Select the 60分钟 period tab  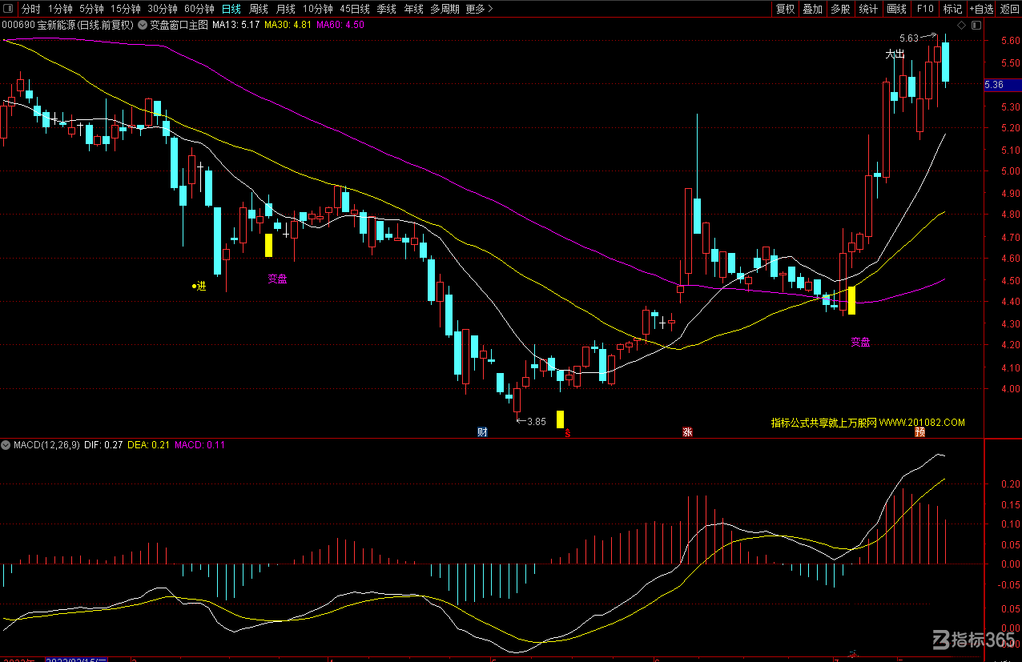click(199, 9)
